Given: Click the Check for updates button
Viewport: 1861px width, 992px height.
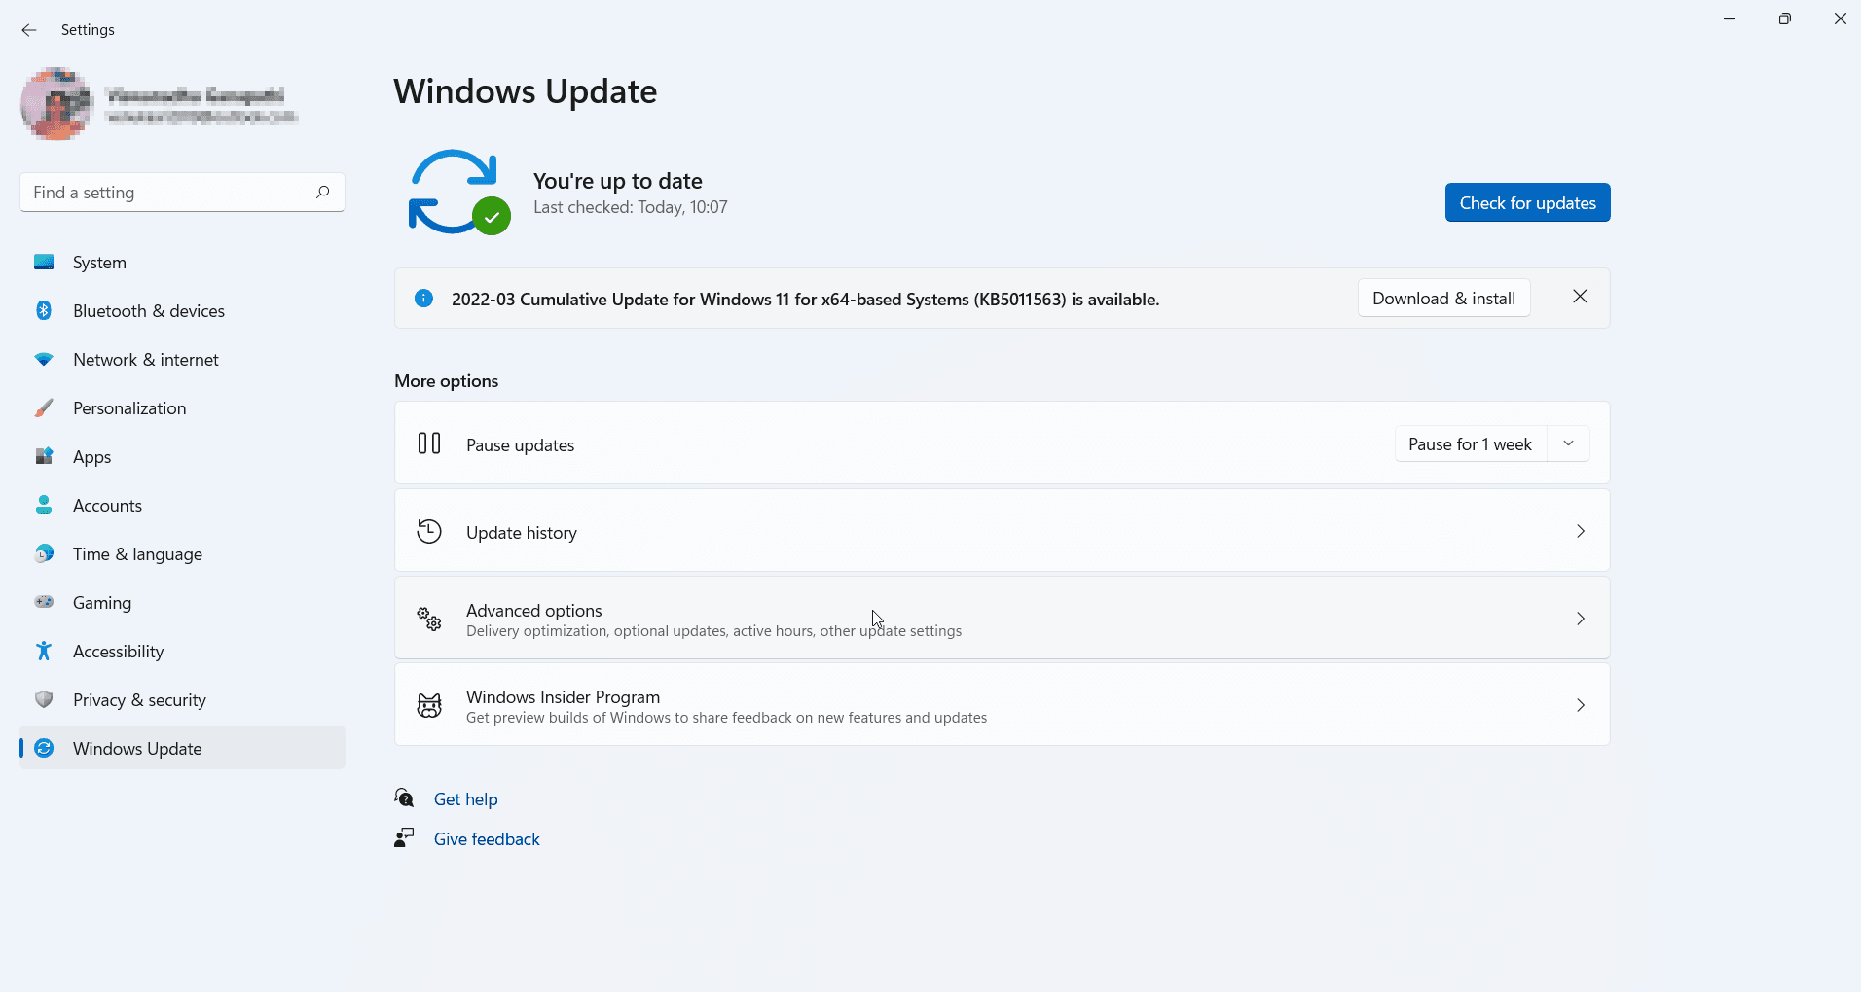Looking at the screenshot, I should (1526, 202).
